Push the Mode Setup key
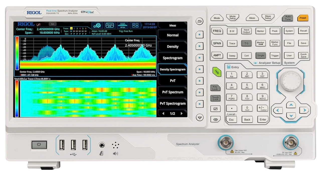 (x=232, y=18)
